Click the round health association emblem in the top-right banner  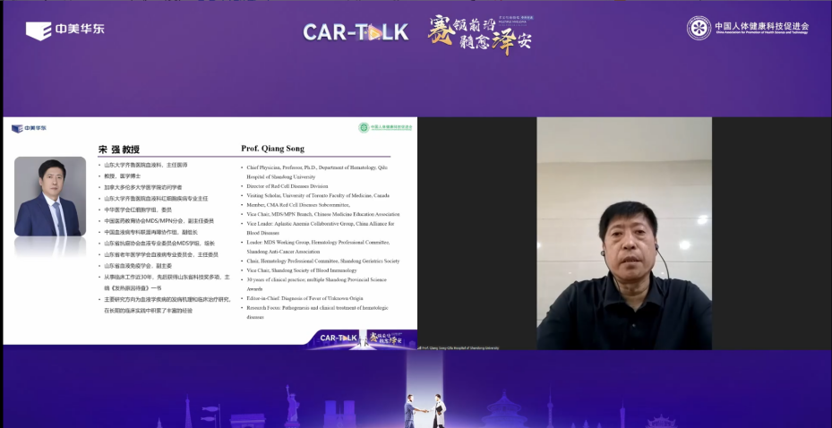point(699,28)
